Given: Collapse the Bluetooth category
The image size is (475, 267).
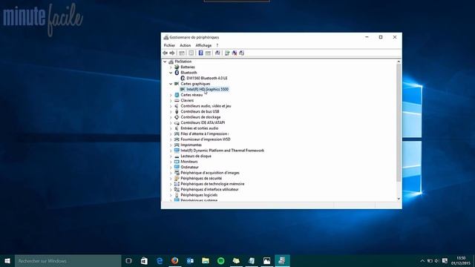Looking at the screenshot, I should coord(171,73).
